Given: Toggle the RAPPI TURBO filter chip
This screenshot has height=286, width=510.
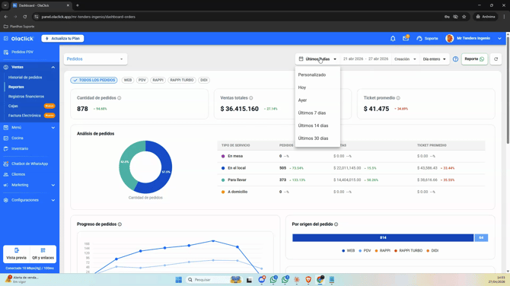Looking at the screenshot, I should click(x=182, y=80).
